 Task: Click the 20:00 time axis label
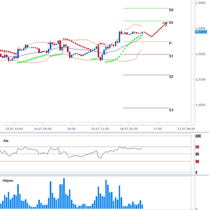[x=71, y=129]
